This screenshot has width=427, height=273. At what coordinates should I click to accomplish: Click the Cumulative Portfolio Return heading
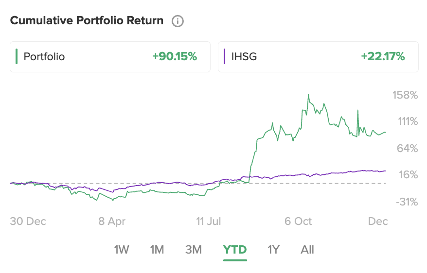88,21
